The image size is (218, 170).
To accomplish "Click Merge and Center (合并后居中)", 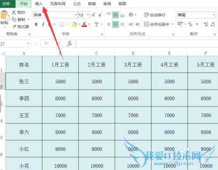I will (x=157, y=24).
